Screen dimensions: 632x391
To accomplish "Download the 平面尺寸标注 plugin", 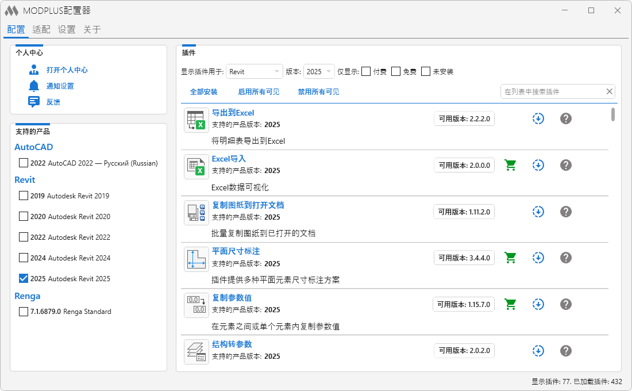I will click(538, 258).
